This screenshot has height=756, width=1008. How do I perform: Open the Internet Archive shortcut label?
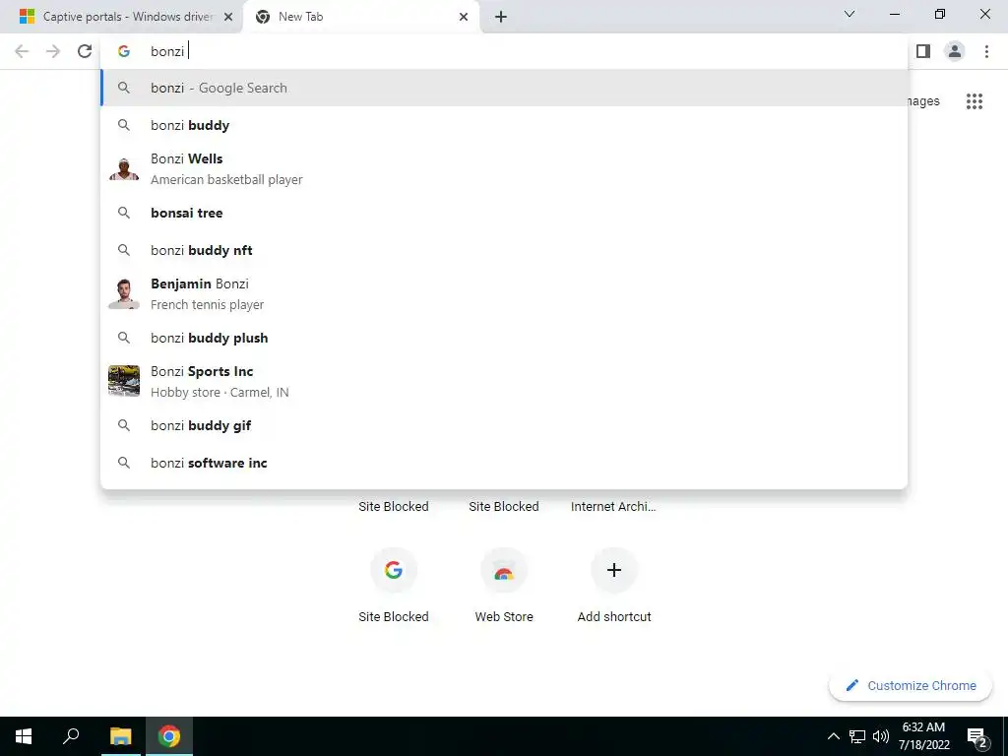(613, 507)
